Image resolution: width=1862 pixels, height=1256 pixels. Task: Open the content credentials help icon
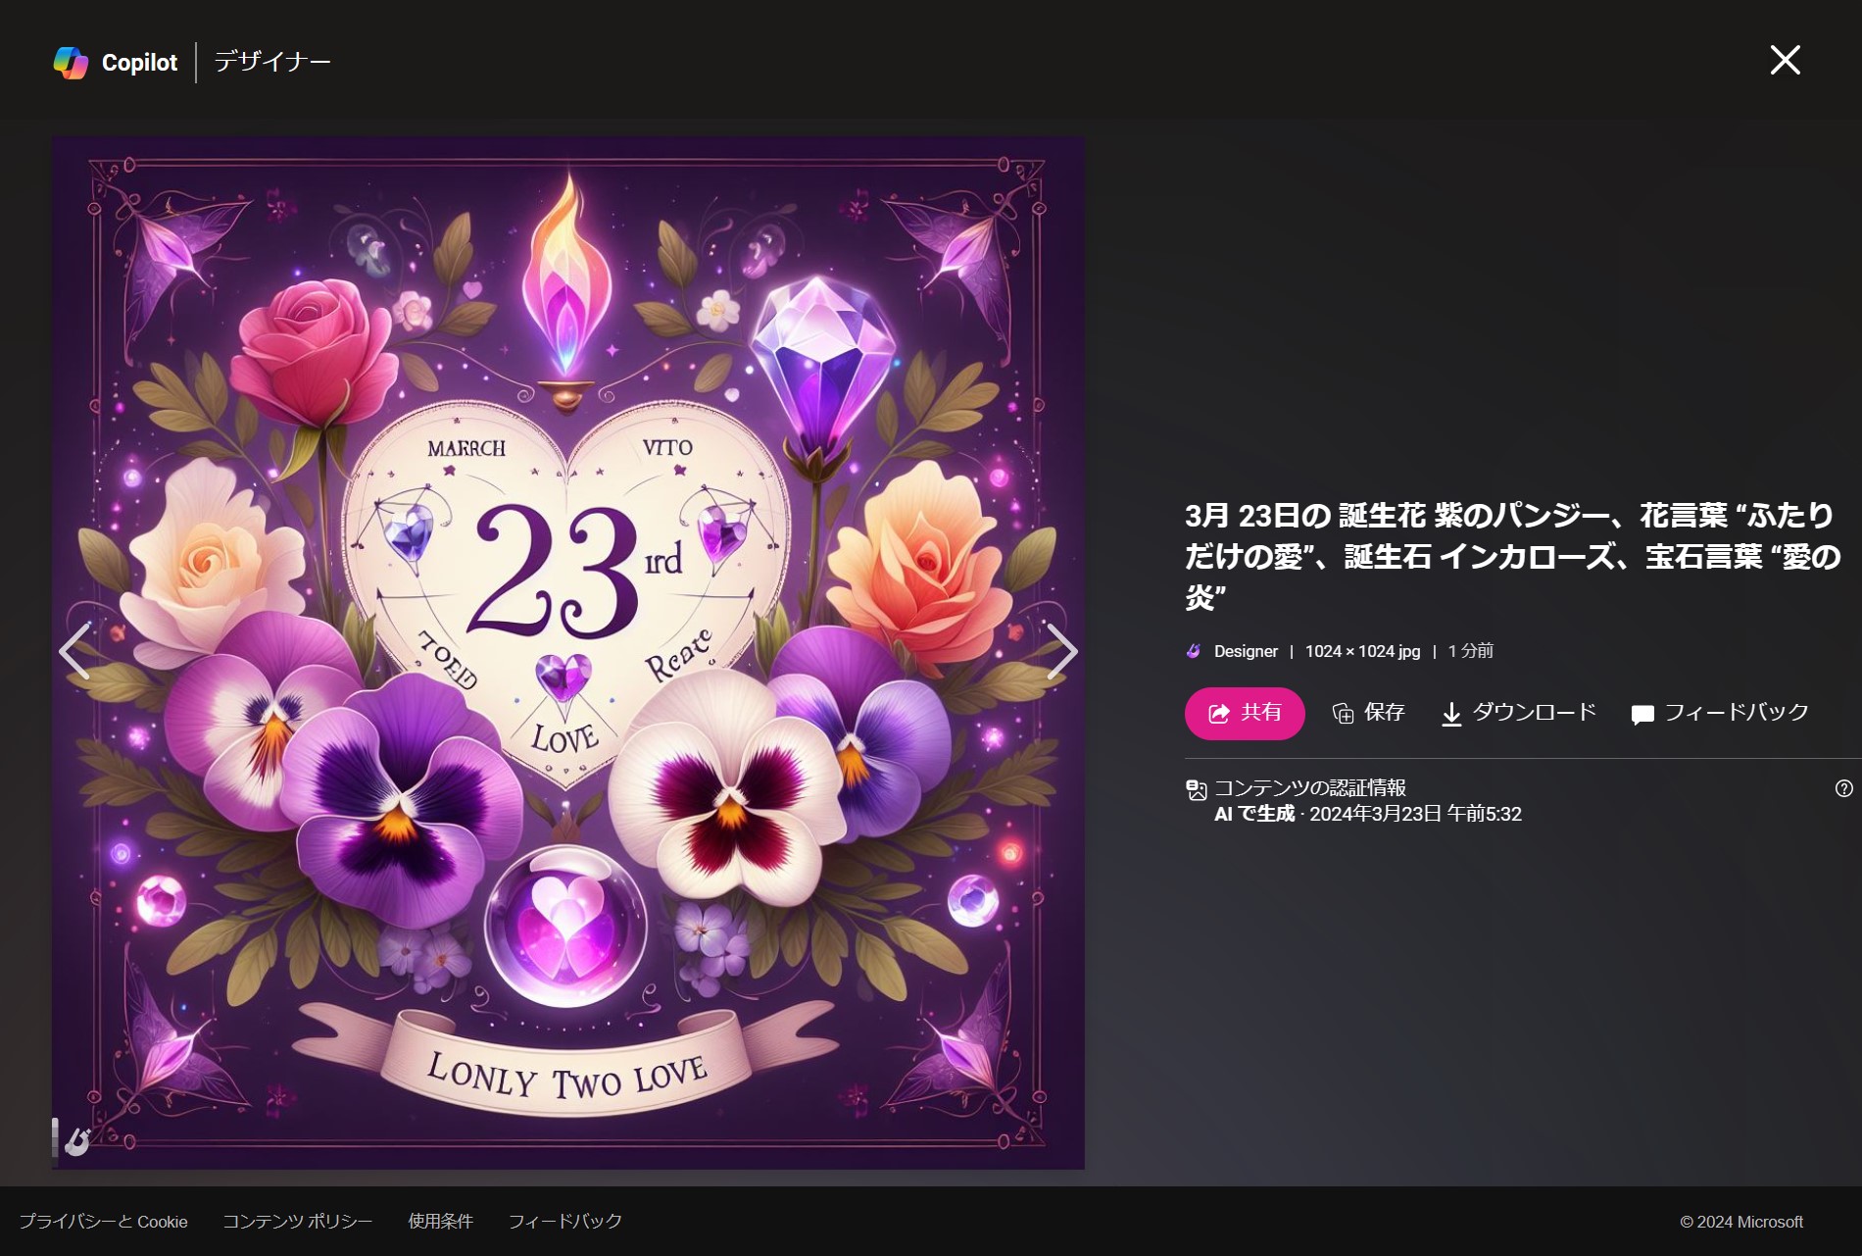[1843, 788]
